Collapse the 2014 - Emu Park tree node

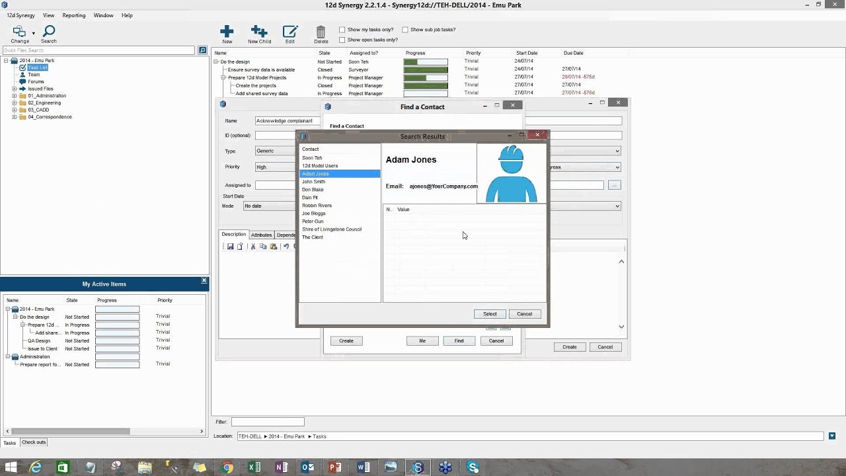[6, 60]
